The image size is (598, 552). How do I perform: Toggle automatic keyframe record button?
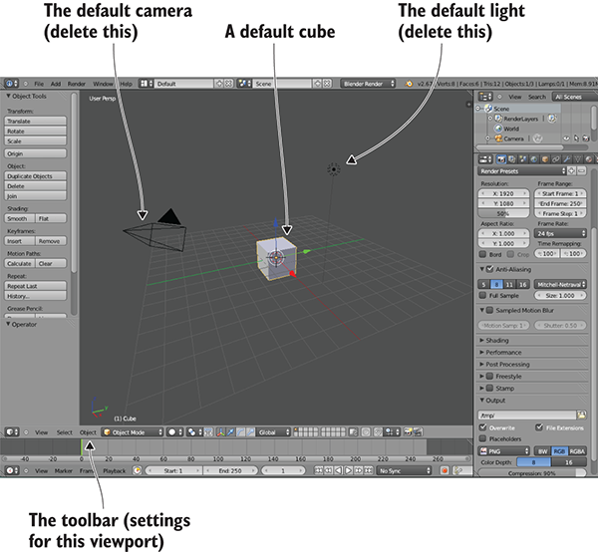[x=445, y=471]
